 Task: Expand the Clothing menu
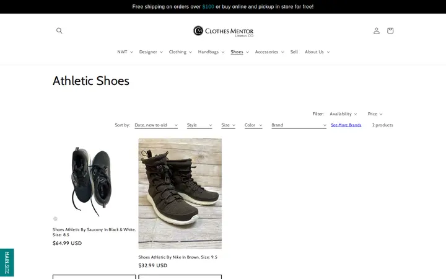click(x=180, y=52)
